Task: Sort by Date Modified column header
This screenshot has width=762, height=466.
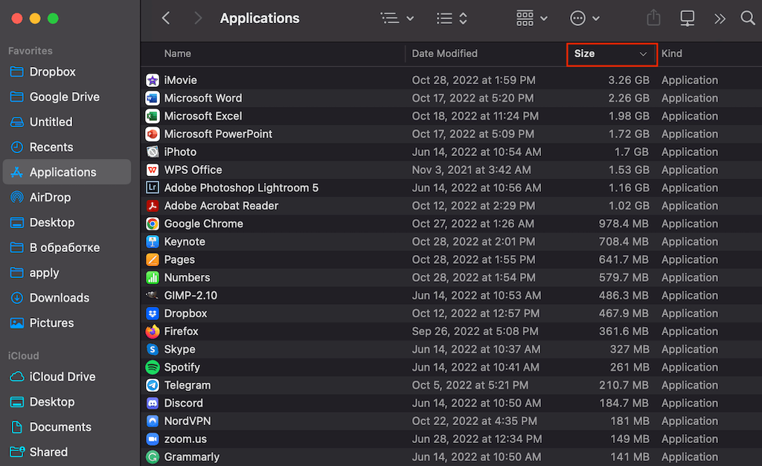Action: coord(445,54)
